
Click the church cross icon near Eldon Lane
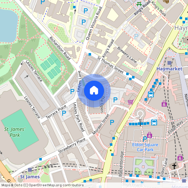pyautogui.click(x=174, y=166)
